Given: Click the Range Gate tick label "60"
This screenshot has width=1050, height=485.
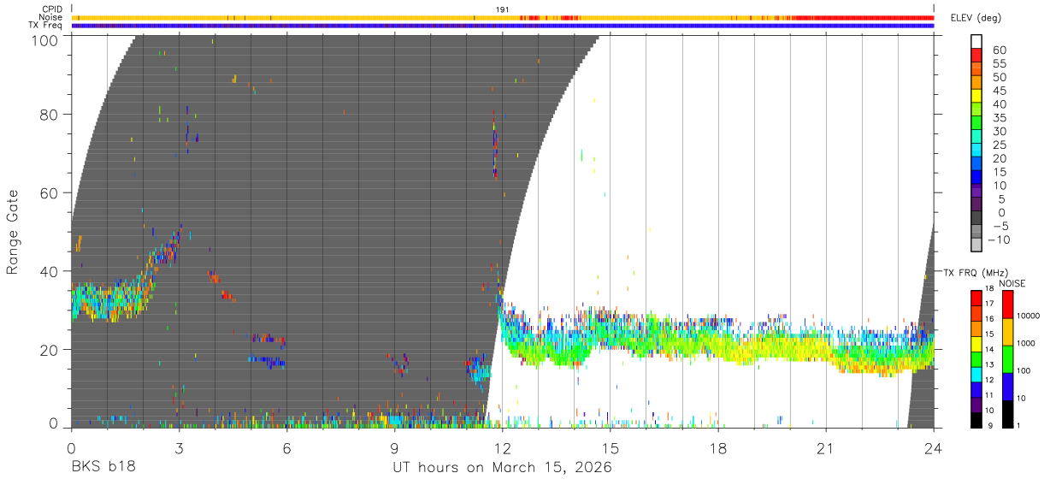Looking at the screenshot, I should [x=49, y=192].
